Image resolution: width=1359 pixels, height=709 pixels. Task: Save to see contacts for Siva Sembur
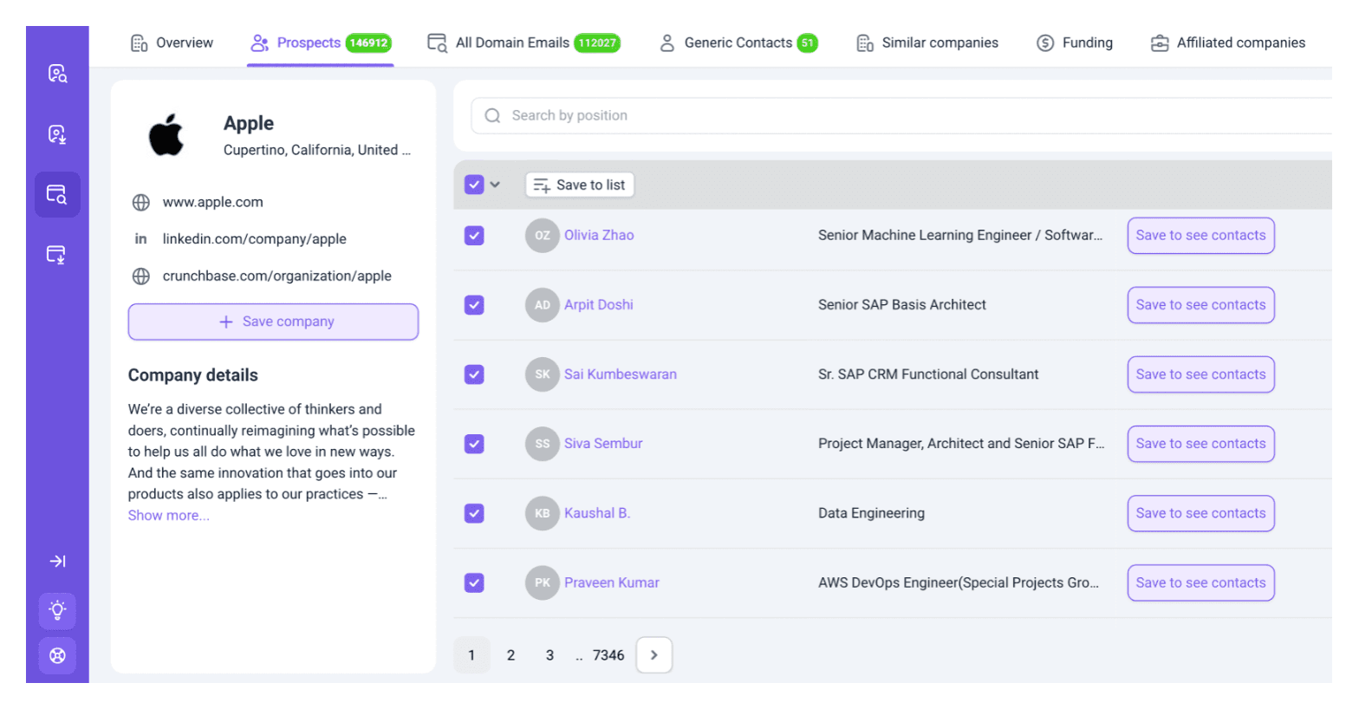[x=1200, y=444]
